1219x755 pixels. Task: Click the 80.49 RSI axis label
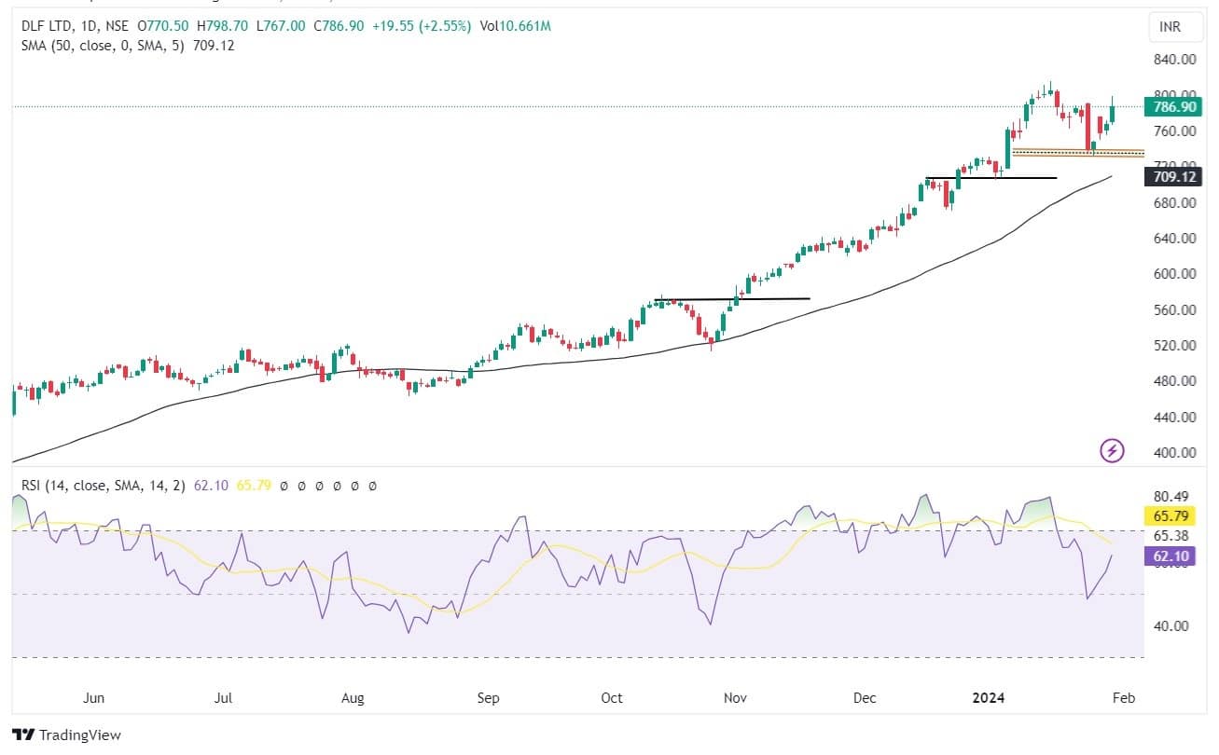[1171, 496]
